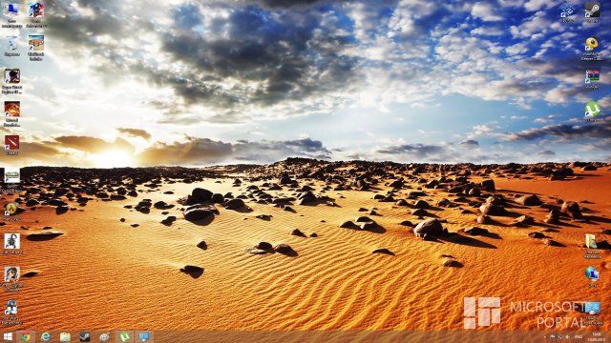Open the yellow webcam application shortcut

point(592,49)
